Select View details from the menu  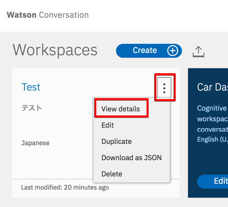point(121,109)
